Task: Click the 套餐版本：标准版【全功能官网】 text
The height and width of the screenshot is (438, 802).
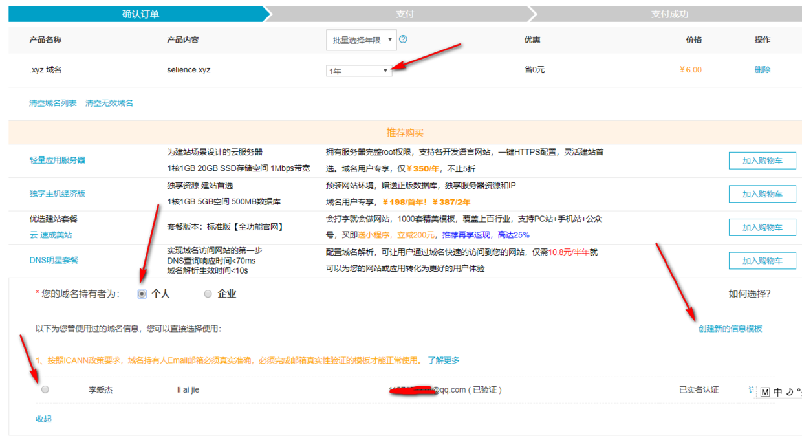Action: (x=225, y=228)
